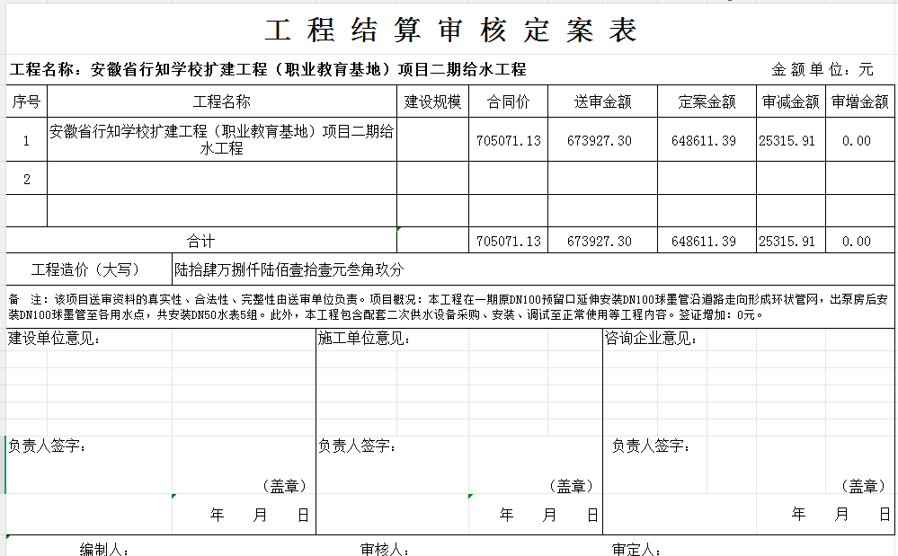Select the 合同价 header cell
Image resolution: width=898 pixels, height=556 pixels.
tap(508, 101)
